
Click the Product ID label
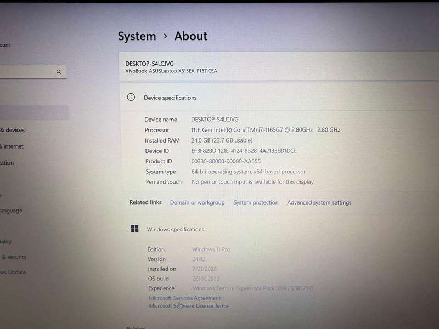[x=159, y=161]
